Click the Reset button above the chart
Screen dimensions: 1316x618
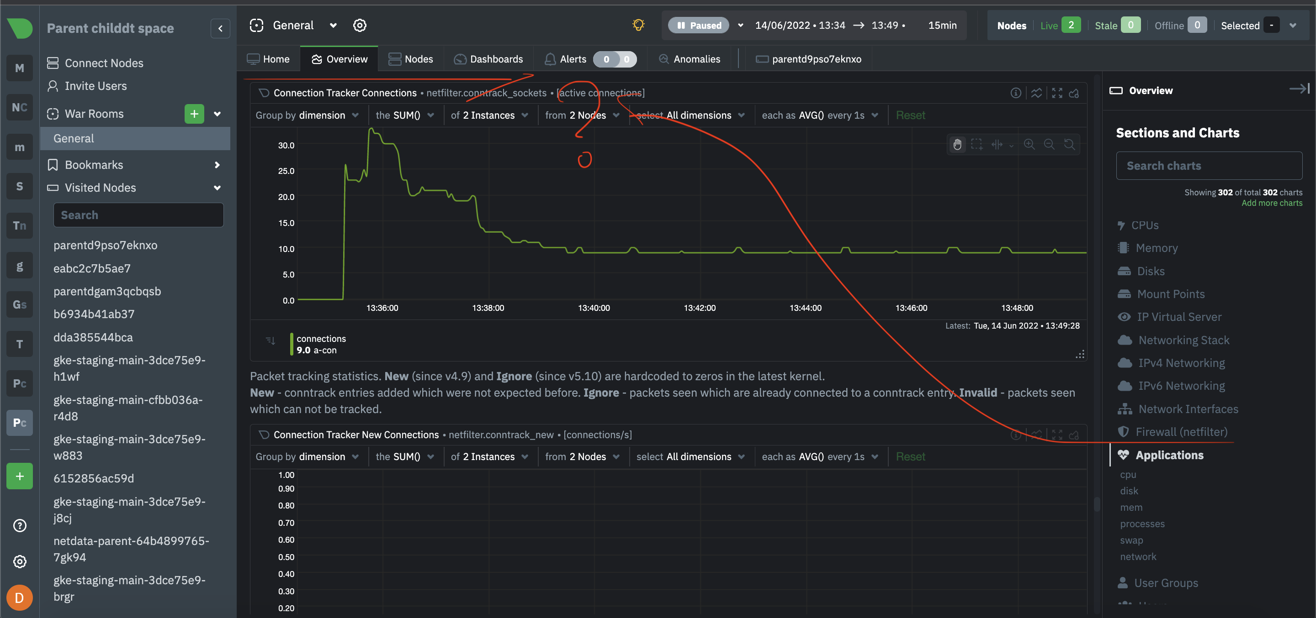[x=911, y=115]
